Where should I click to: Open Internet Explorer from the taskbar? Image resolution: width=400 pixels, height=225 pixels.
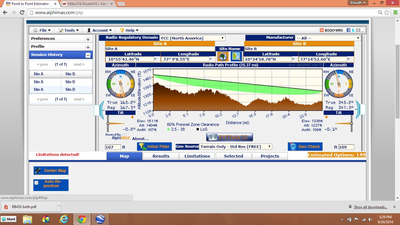[x=64, y=219]
